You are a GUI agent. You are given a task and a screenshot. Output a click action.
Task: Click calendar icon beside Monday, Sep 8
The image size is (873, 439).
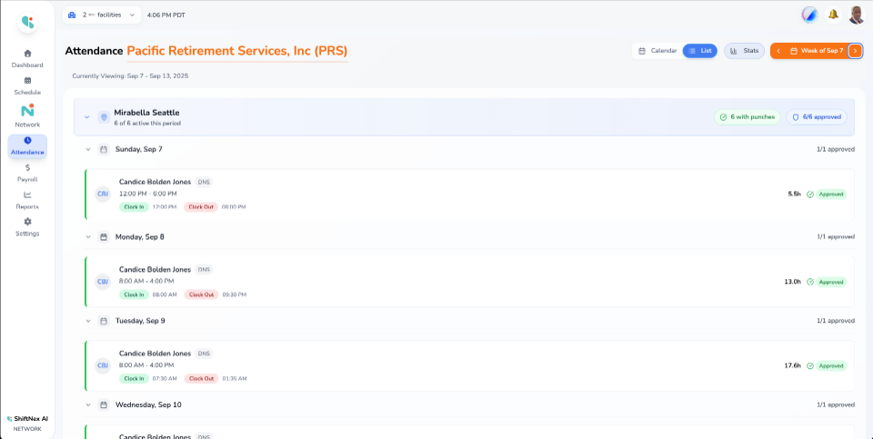[103, 237]
